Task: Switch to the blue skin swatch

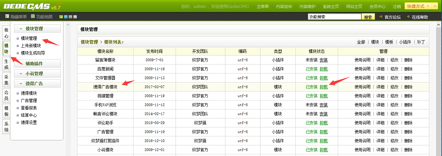Action: pyautogui.click(x=66, y=17)
